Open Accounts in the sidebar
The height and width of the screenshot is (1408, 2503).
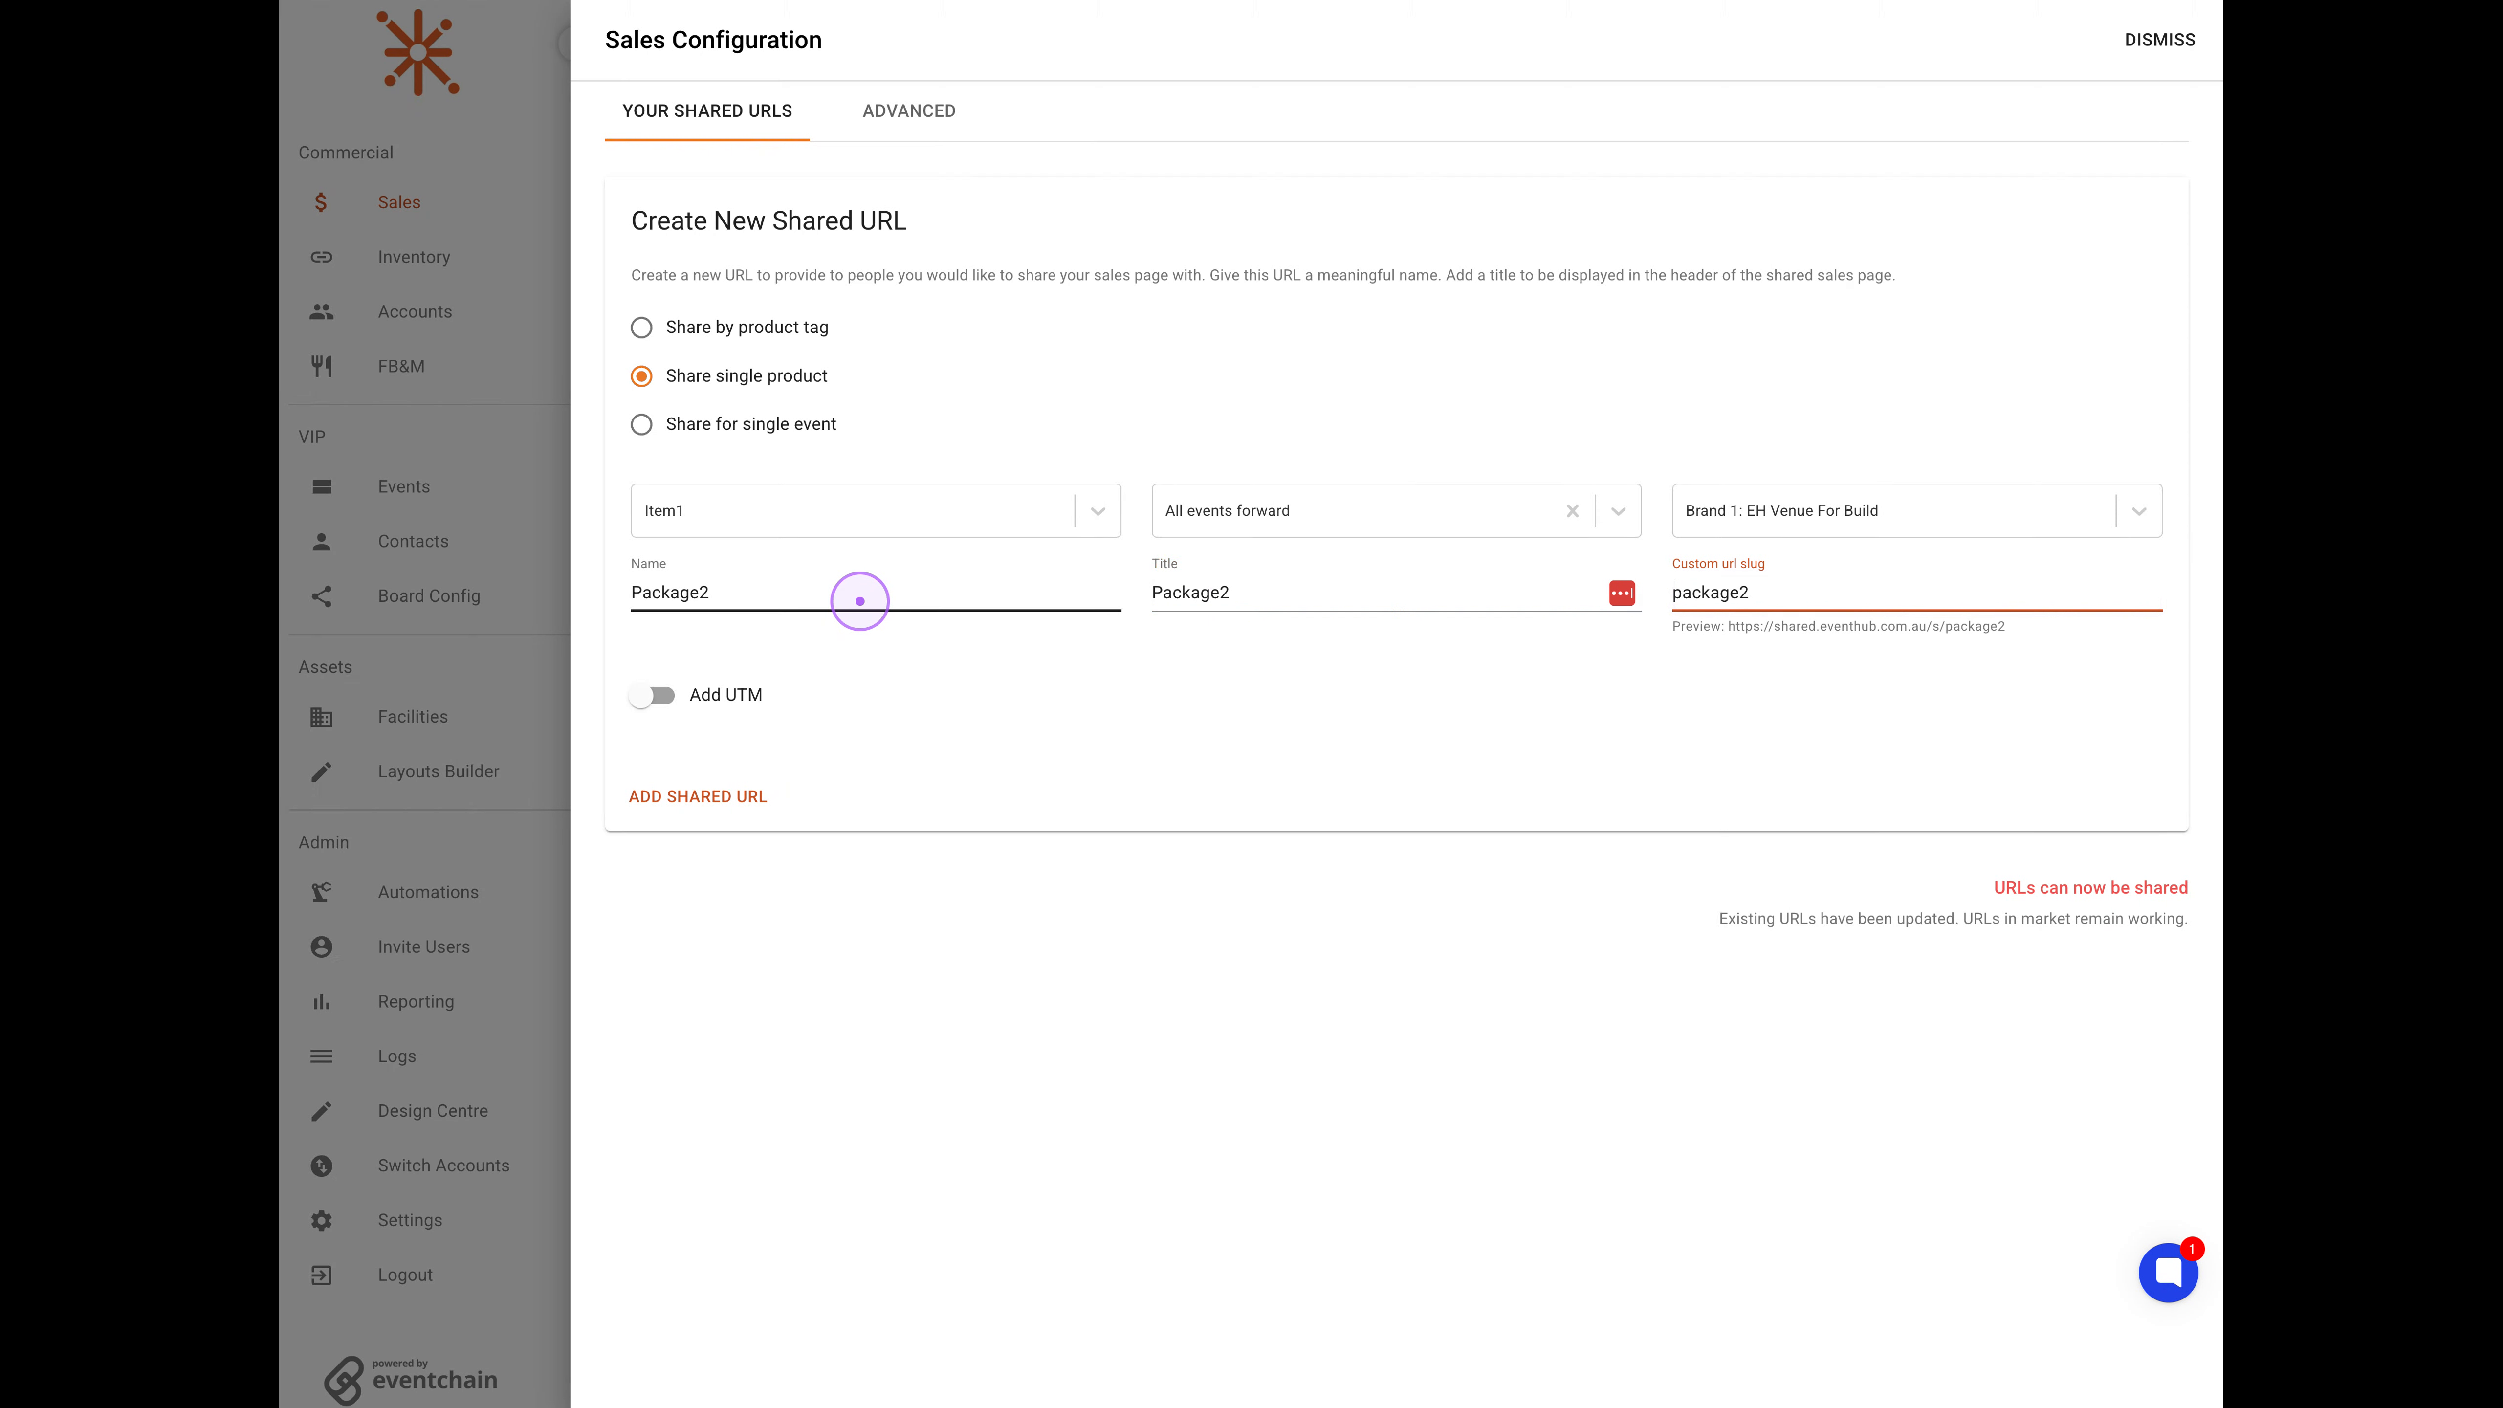415,312
